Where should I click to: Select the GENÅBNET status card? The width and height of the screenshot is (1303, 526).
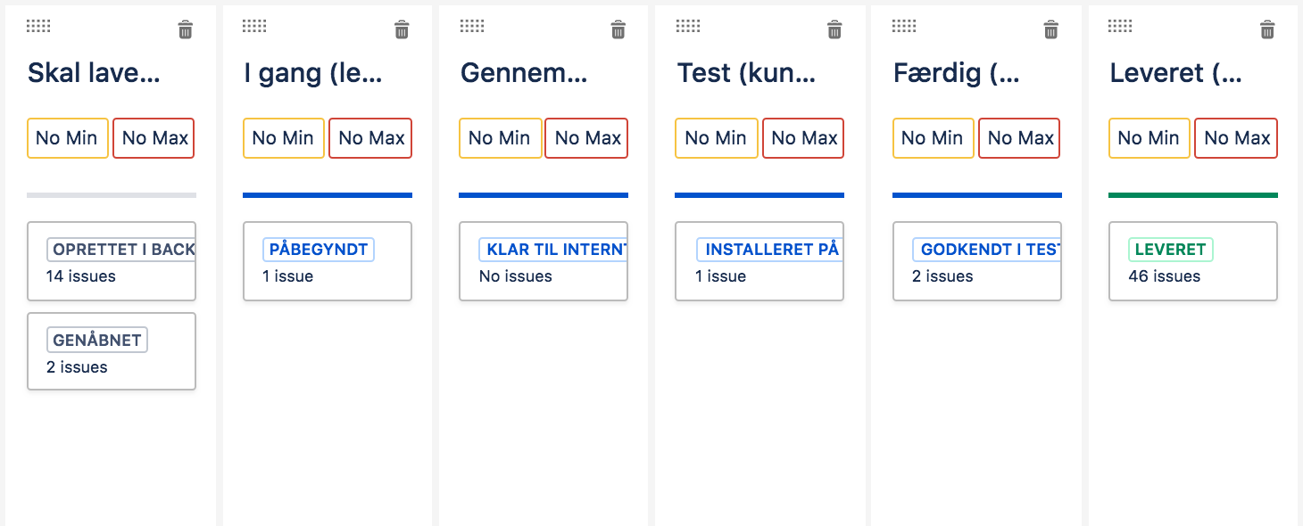[x=112, y=351]
